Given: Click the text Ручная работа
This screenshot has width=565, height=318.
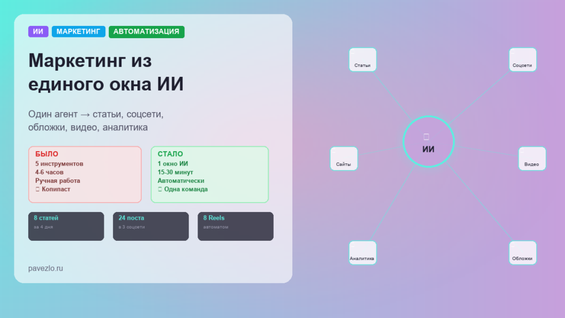Looking at the screenshot, I should 57,181.
